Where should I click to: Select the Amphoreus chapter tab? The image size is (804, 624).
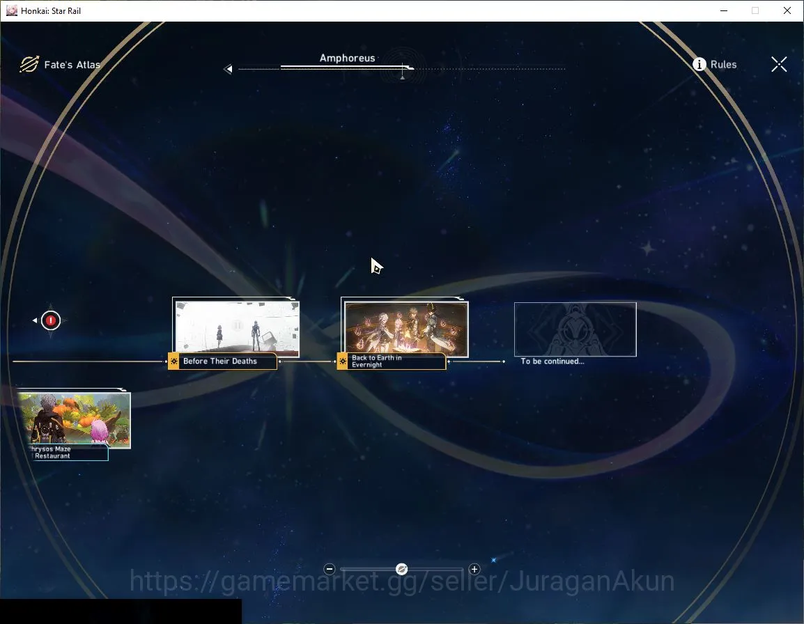coord(347,58)
